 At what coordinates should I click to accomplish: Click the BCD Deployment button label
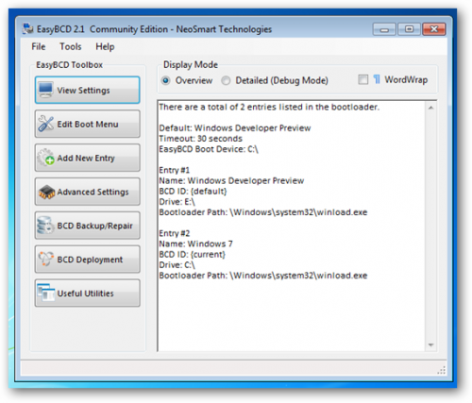90,260
